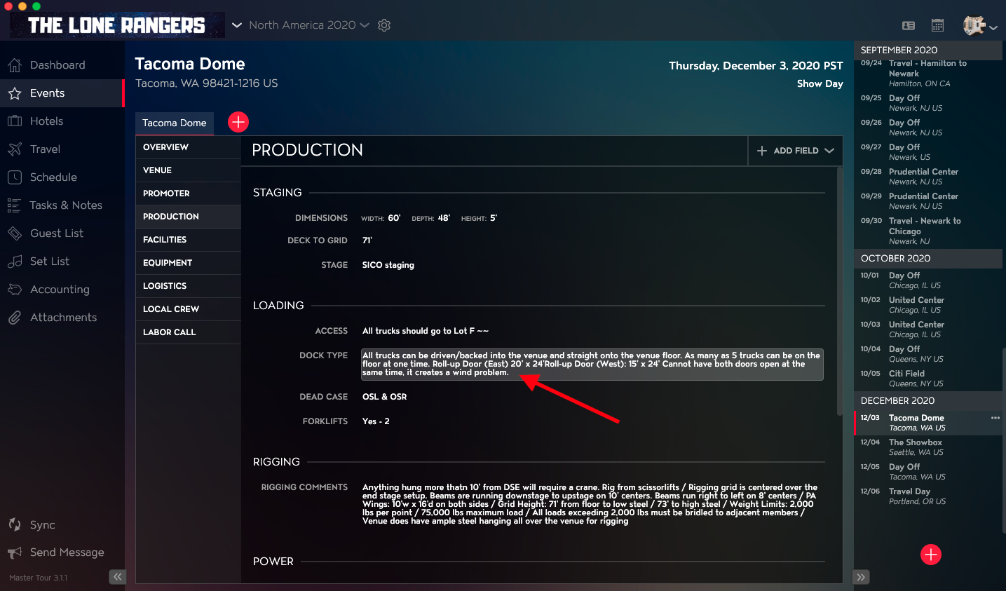Open the Local Crew section
The height and width of the screenshot is (591, 1006).
pos(188,309)
